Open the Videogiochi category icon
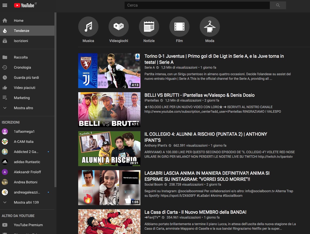Screen dimensions: 310x234 118,27
